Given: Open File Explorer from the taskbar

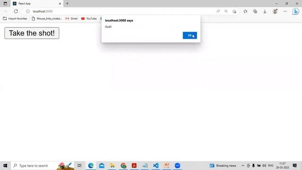Looking at the screenshot, I should [x=112, y=166].
